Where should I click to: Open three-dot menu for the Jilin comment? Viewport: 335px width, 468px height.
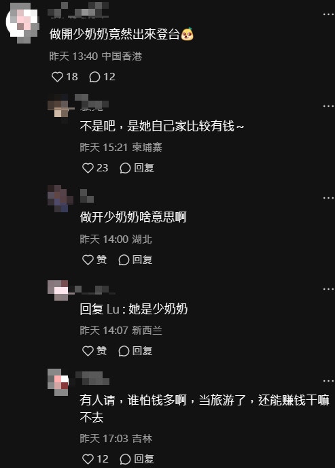point(328,380)
